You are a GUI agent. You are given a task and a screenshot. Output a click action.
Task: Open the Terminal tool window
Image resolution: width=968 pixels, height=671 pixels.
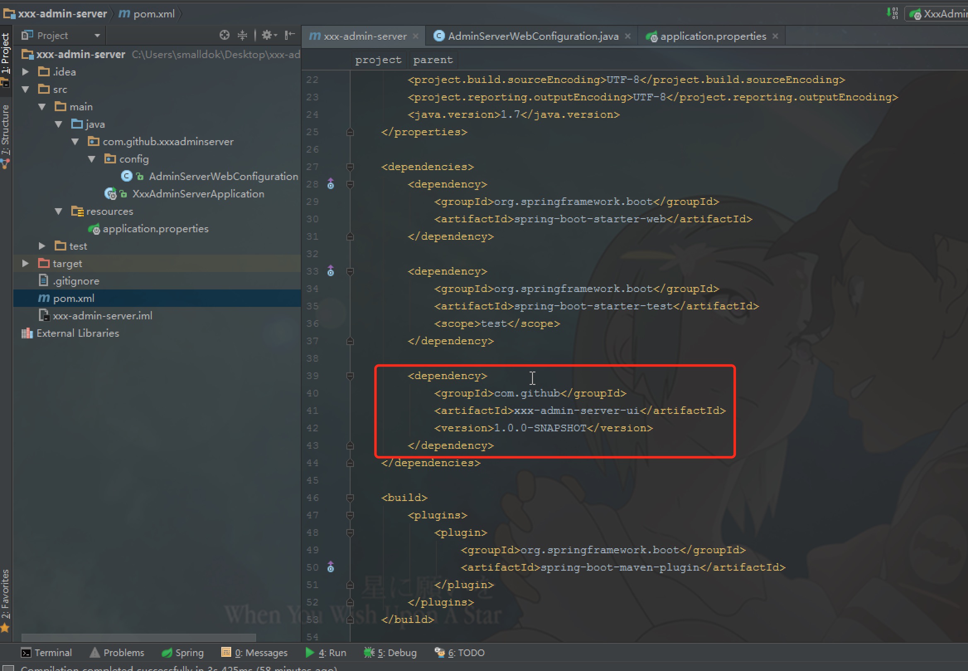pos(47,652)
